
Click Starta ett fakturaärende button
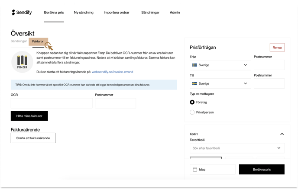click(x=33, y=138)
